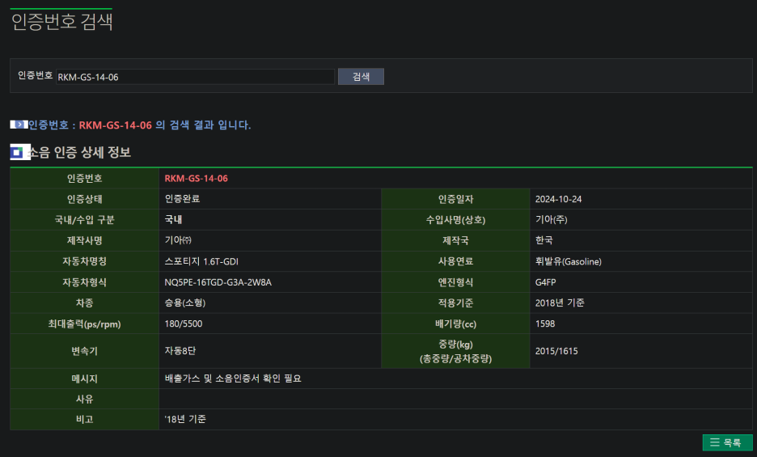Viewport: 757px width, 457px height.
Task: Select the '18년 기준 remark value
Action: tap(185, 419)
